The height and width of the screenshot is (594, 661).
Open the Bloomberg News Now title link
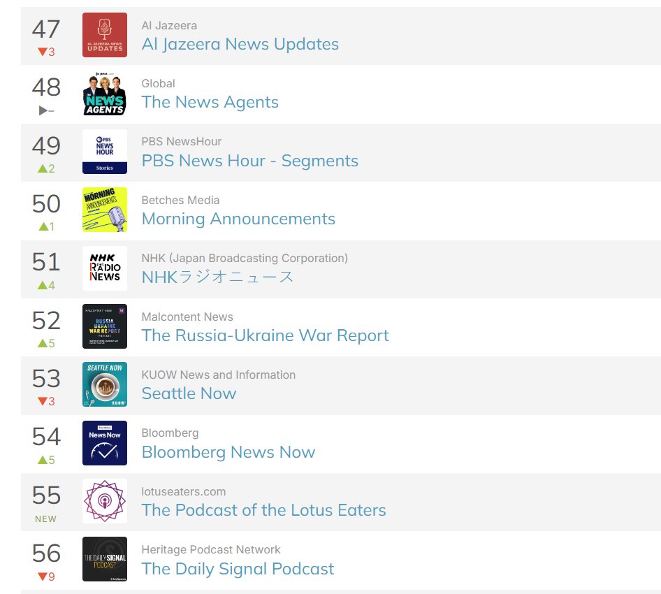point(228,452)
